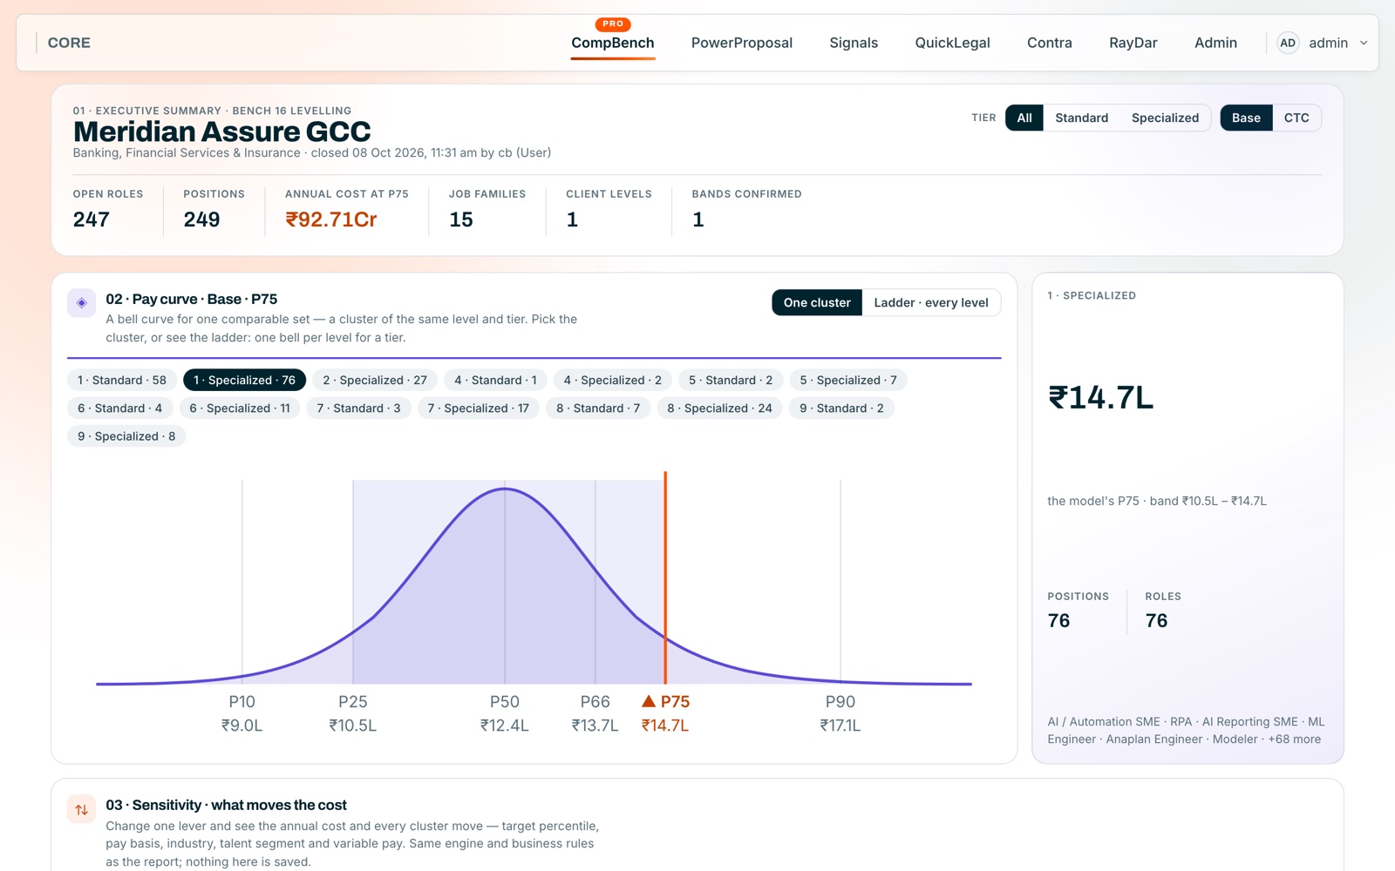Pick cluster 4 · Standard · 1
Image resolution: width=1395 pixels, height=871 pixels.
click(495, 380)
